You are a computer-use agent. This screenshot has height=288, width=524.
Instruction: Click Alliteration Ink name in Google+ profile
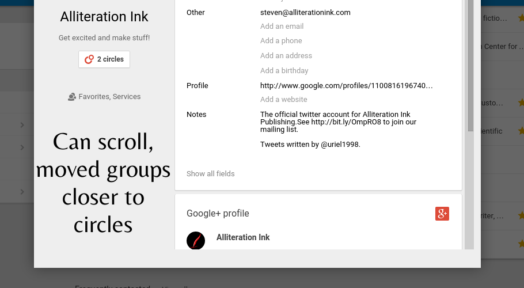coord(243,237)
